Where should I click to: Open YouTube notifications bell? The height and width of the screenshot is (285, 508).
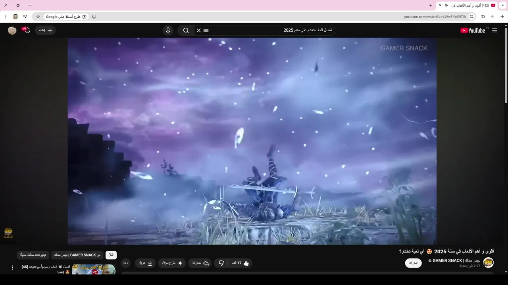pos(27,30)
